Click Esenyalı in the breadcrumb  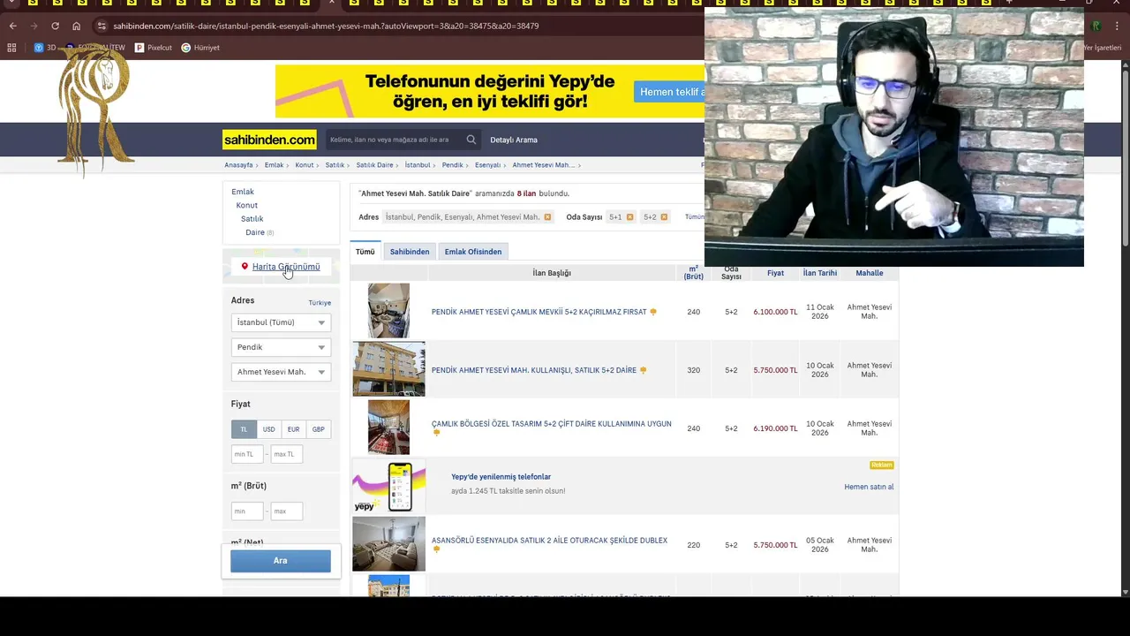[x=487, y=165]
